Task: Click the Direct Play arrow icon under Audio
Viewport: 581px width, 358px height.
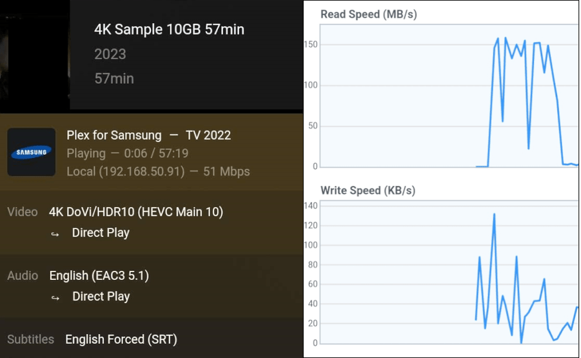Action: (55, 297)
